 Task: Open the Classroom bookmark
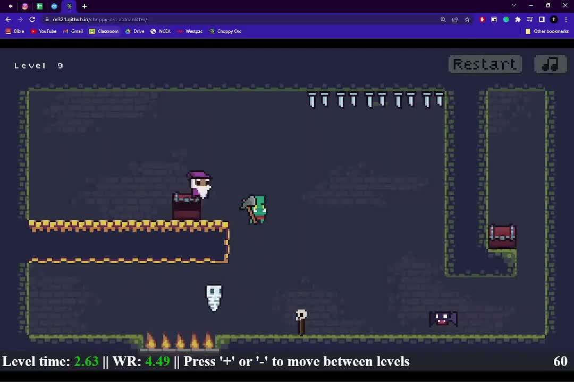click(104, 31)
